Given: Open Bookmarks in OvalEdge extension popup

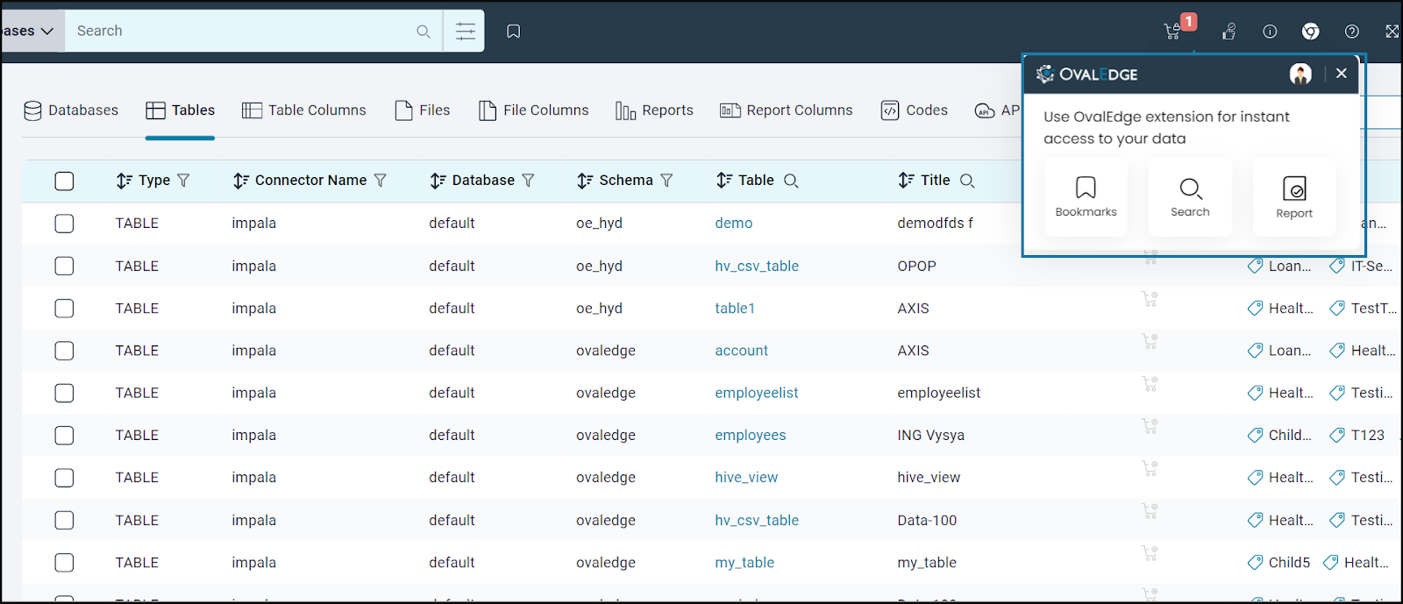Looking at the screenshot, I should (1086, 197).
